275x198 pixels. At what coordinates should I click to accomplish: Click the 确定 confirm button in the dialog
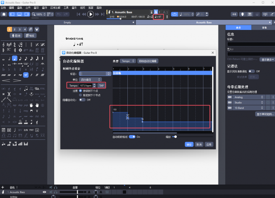[189, 144]
